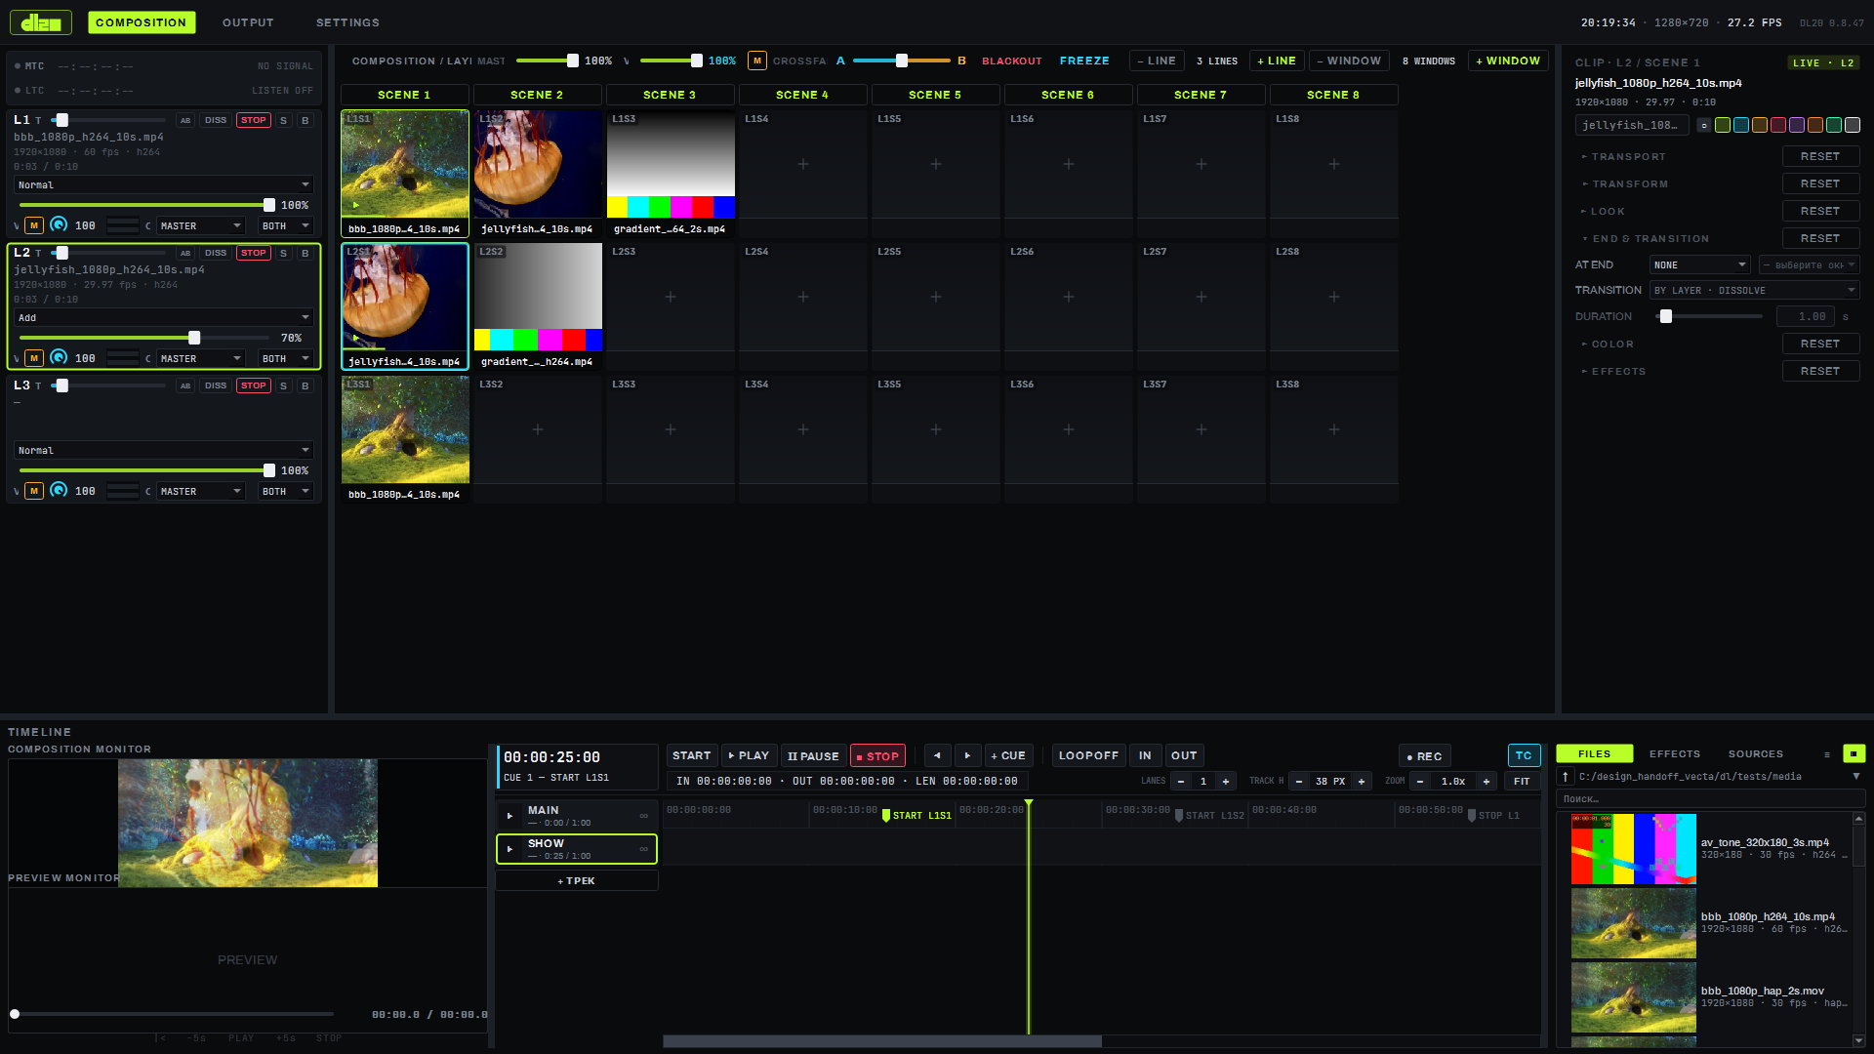This screenshot has width=1874, height=1054.
Task: Open L2 blend mode Add dropdown
Action: [164, 317]
